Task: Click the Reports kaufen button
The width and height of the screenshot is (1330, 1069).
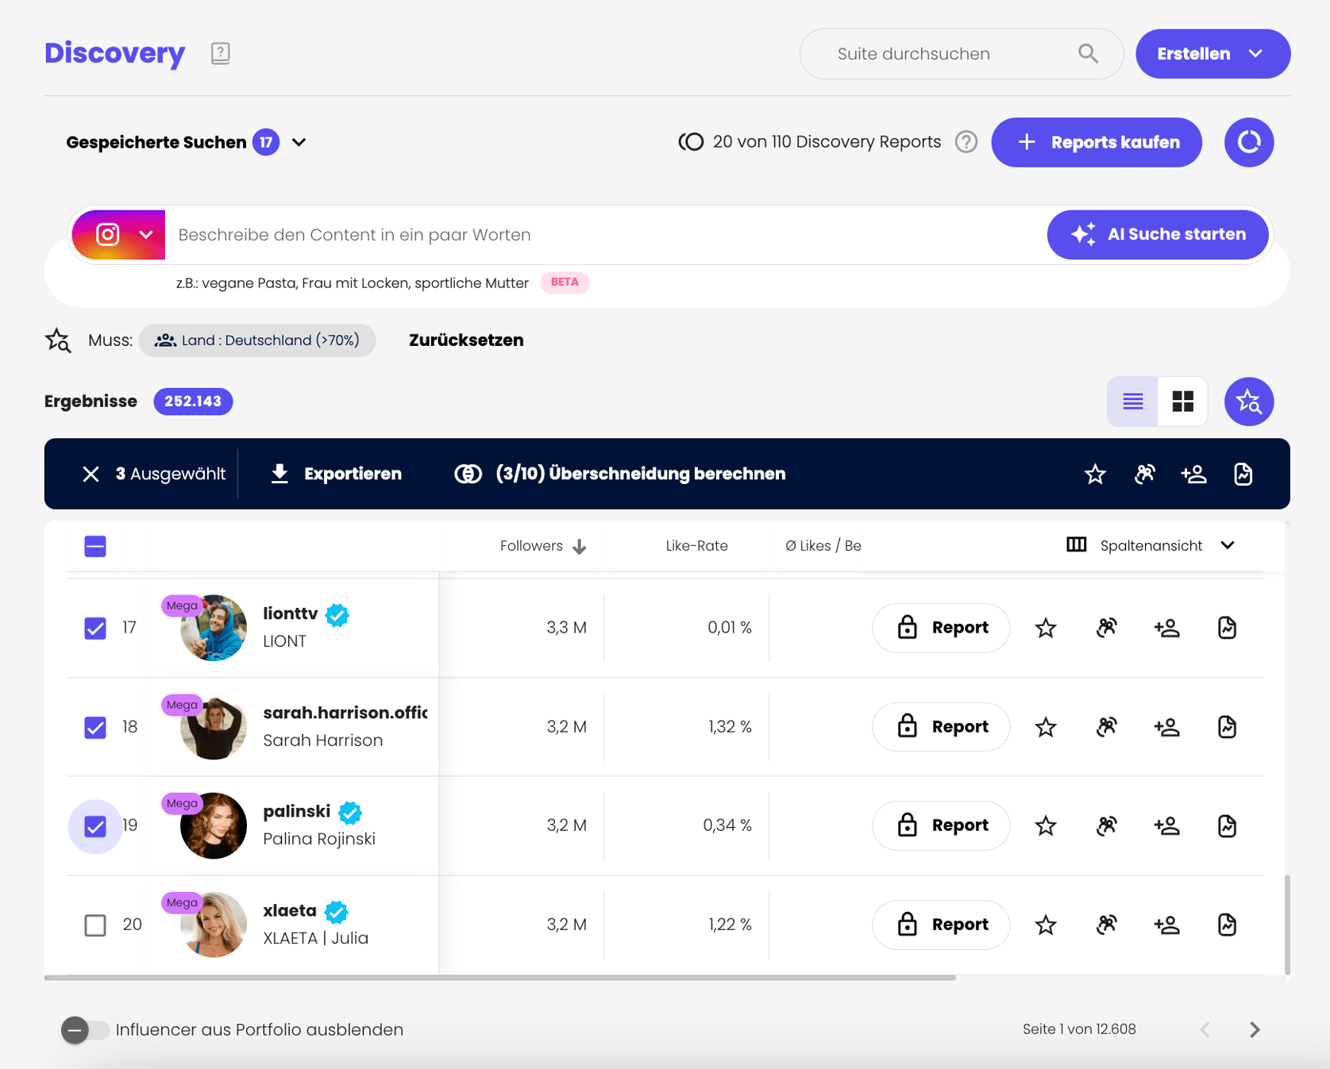Action: 1096,142
